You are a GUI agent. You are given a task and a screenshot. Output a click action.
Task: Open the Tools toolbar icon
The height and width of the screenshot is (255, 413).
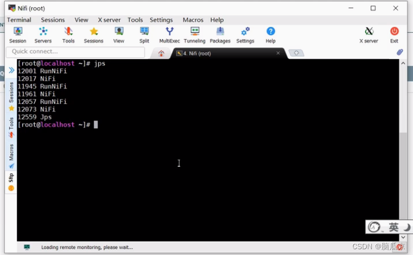68,35
